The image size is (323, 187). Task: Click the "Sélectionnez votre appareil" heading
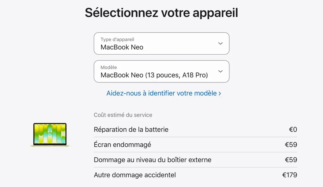pyautogui.click(x=161, y=12)
